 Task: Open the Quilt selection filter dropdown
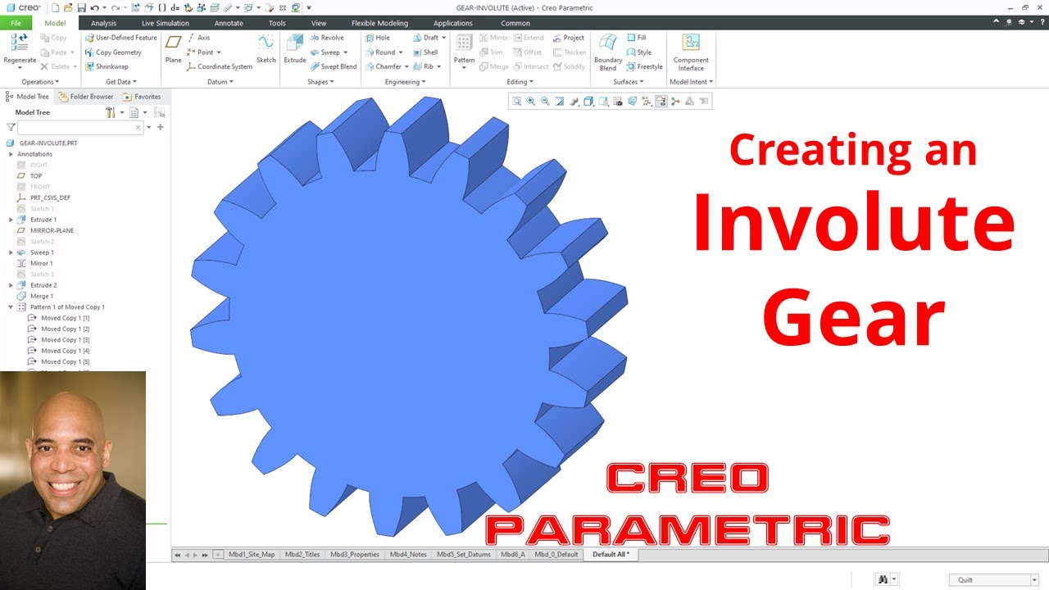pos(1034,579)
